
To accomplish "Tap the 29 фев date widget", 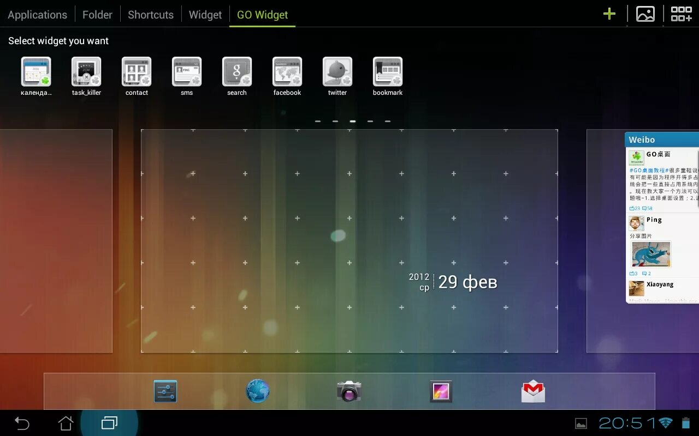I will (453, 282).
